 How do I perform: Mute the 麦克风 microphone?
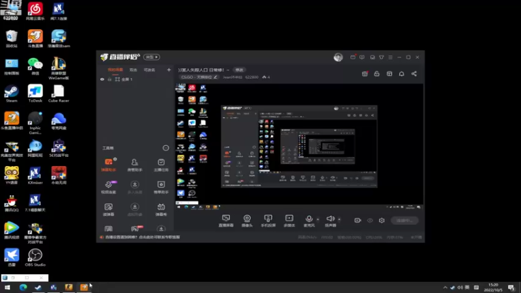(x=309, y=221)
